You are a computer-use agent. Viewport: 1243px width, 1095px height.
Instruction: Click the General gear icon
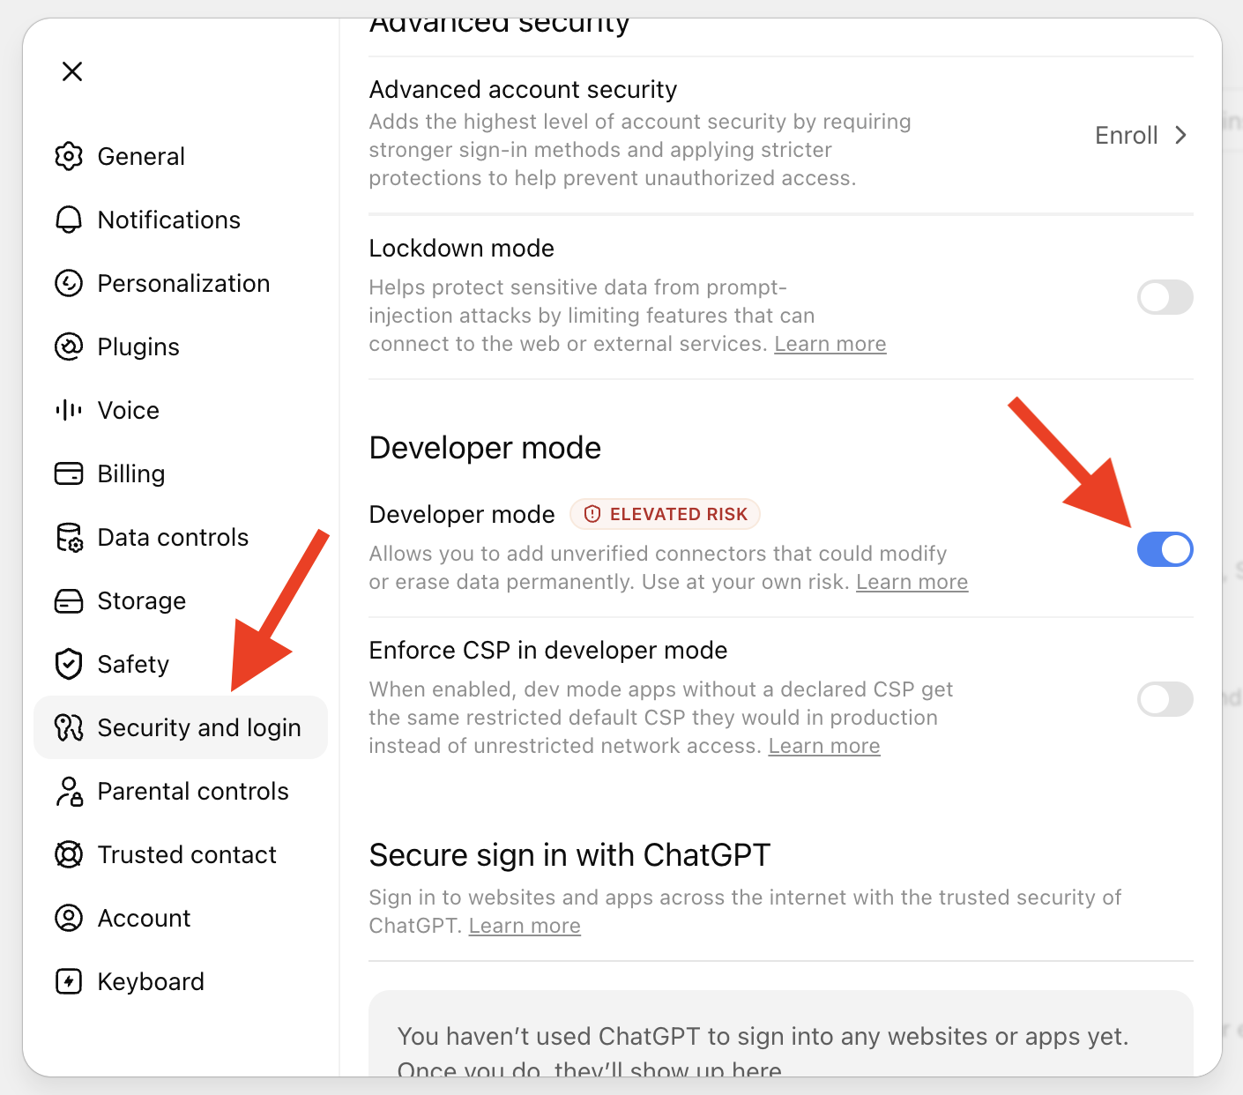(x=69, y=156)
